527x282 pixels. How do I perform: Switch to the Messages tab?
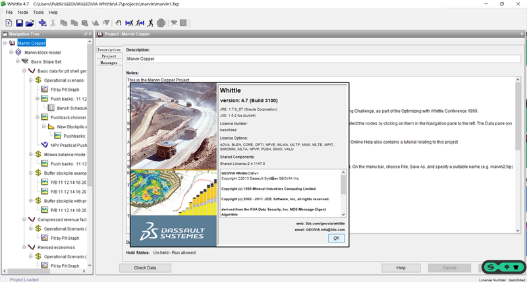[109, 63]
